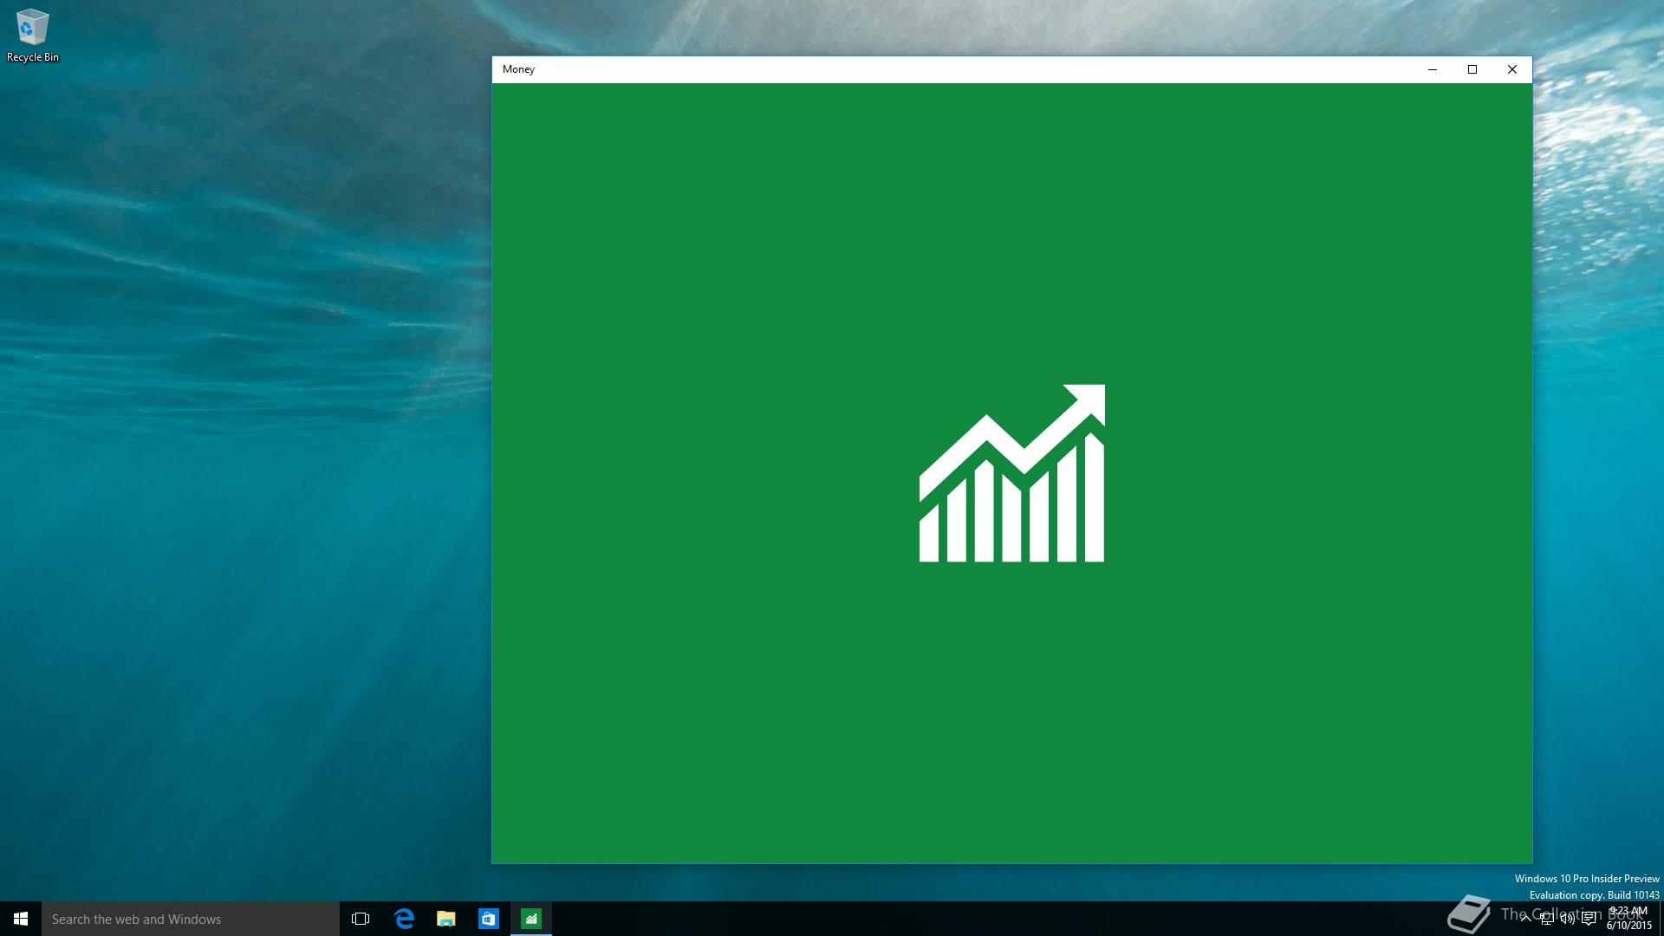Minimize the Money window
The height and width of the screenshot is (936, 1664).
pyautogui.click(x=1433, y=69)
